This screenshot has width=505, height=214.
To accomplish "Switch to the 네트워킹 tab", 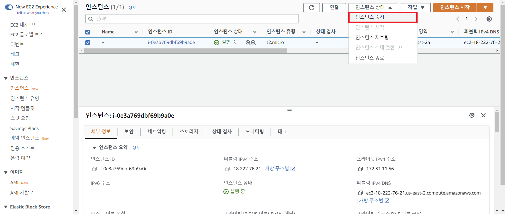I will click(x=157, y=132).
